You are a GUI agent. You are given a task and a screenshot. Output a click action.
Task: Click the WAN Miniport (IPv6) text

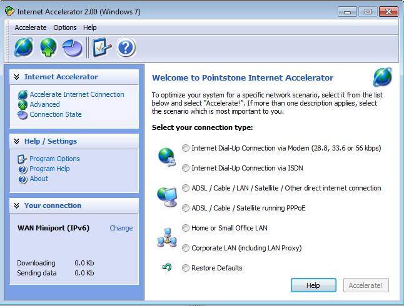click(53, 228)
